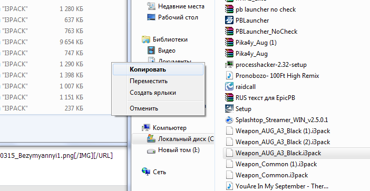Click the pb launcher no check WinRAR icon

(229, 9)
